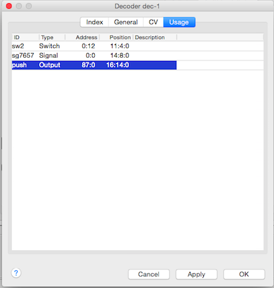Screen dimensions: 274x288
Task: Click address 0:12 in the sw2 row
Action: [88, 46]
